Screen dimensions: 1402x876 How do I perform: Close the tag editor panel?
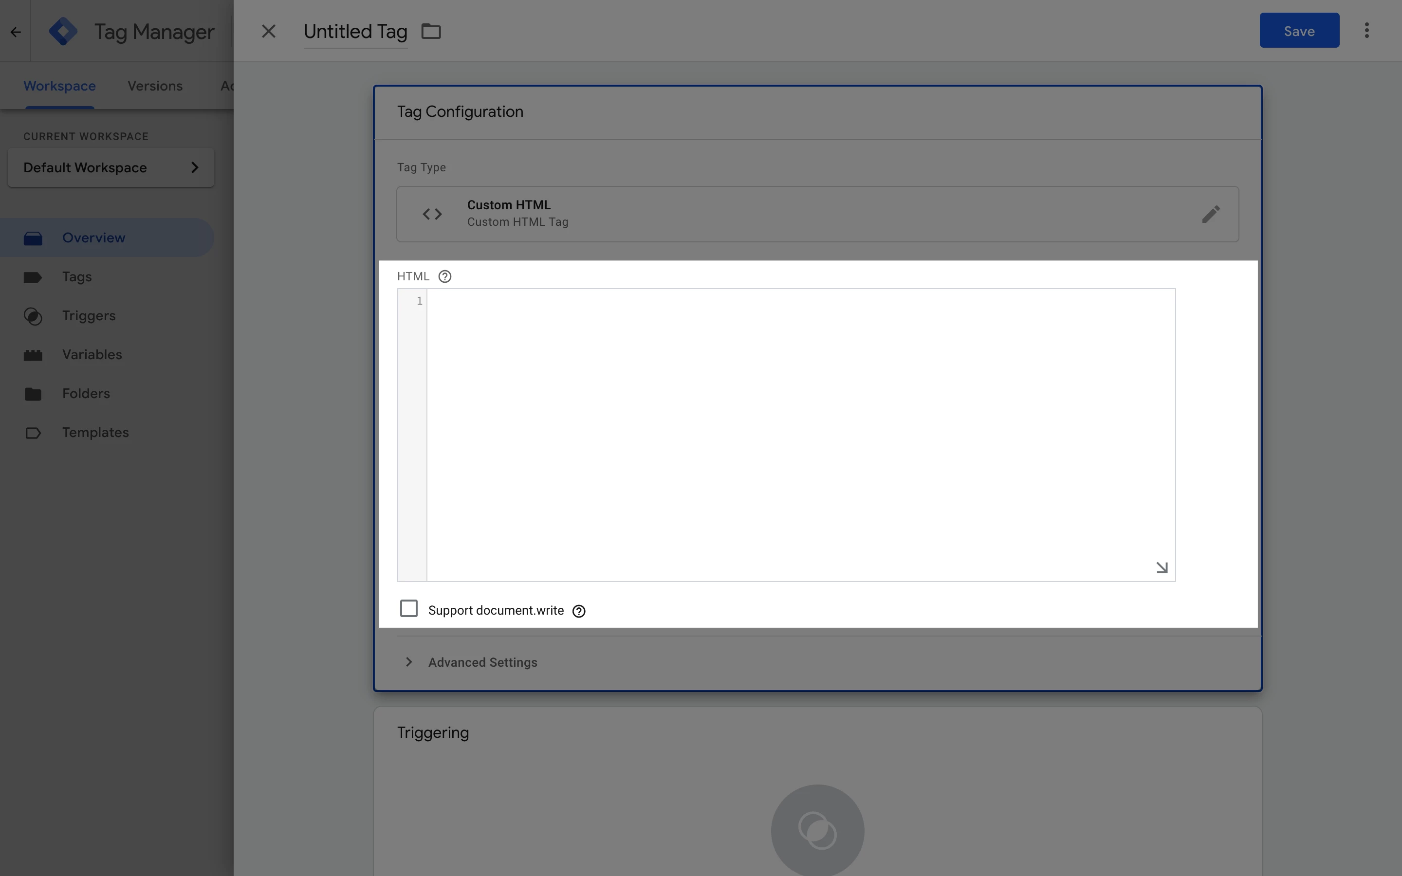point(268,31)
